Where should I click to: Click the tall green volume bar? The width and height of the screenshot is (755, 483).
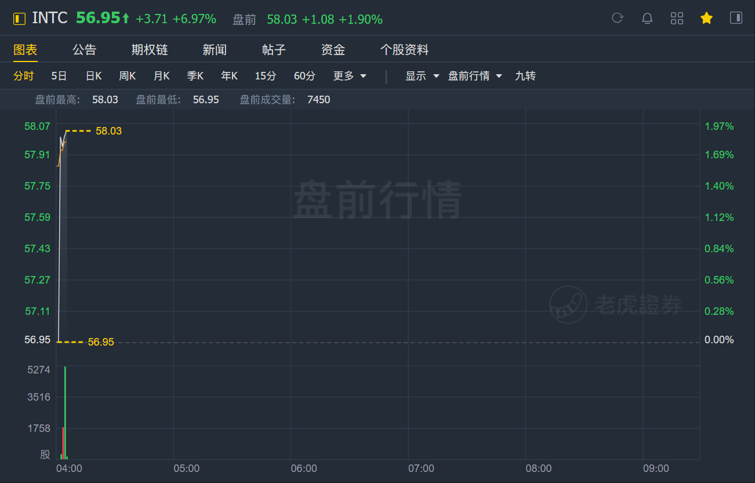[65, 412]
